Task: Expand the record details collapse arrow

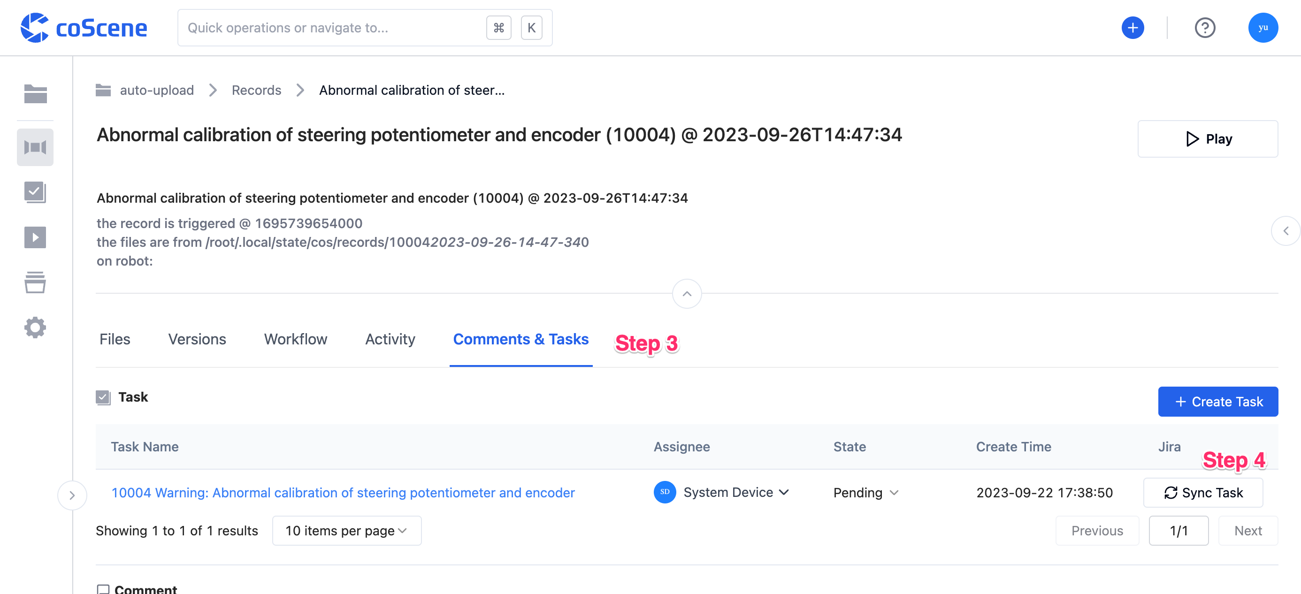Action: click(x=687, y=294)
